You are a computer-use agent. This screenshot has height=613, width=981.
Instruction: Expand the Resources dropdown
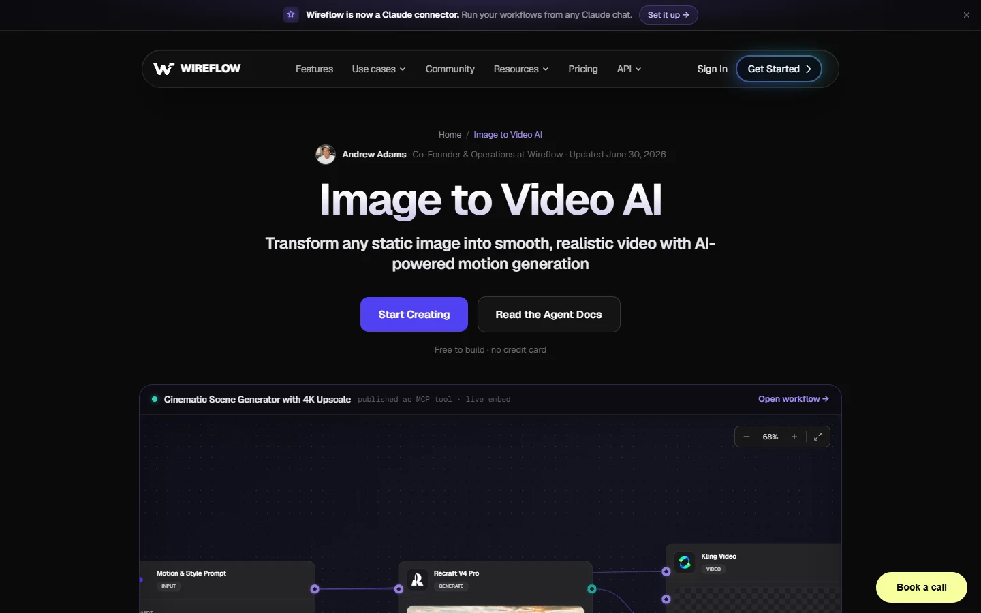[521, 69]
